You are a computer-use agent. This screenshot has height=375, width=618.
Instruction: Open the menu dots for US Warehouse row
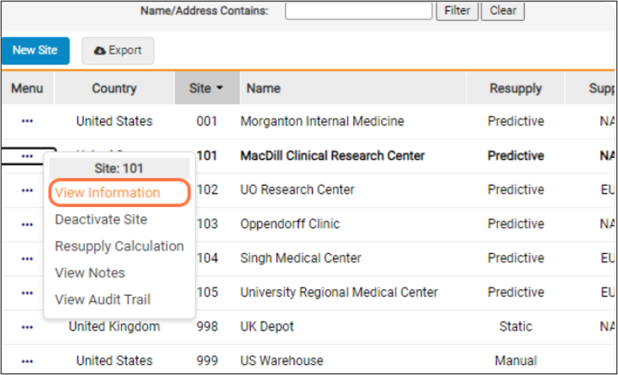27,361
